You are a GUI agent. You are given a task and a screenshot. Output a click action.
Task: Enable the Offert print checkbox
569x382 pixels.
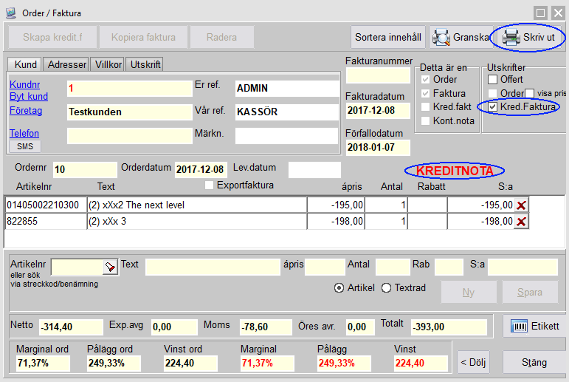click(x=493, y=79)
